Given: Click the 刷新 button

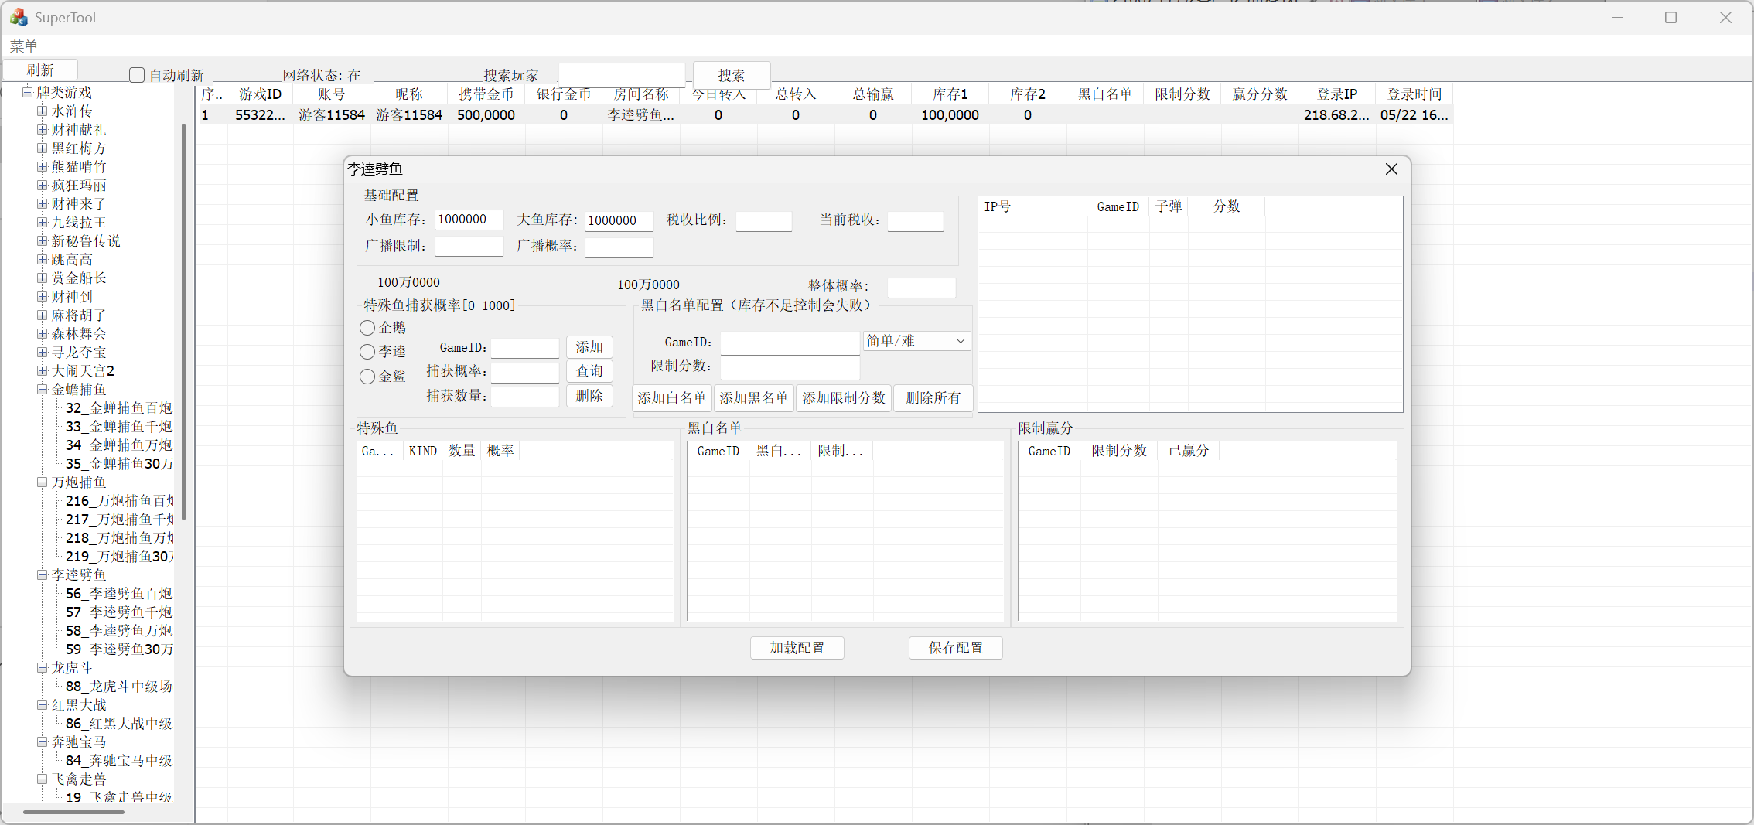Looking at the screenshot, I should (x=40, y=70).
